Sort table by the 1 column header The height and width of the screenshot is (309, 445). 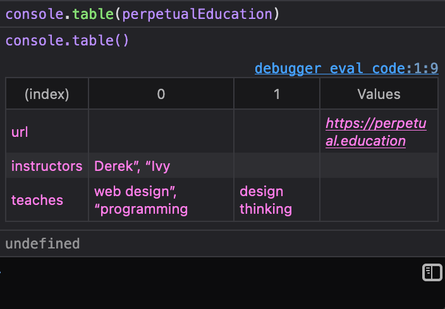point(277,94)
